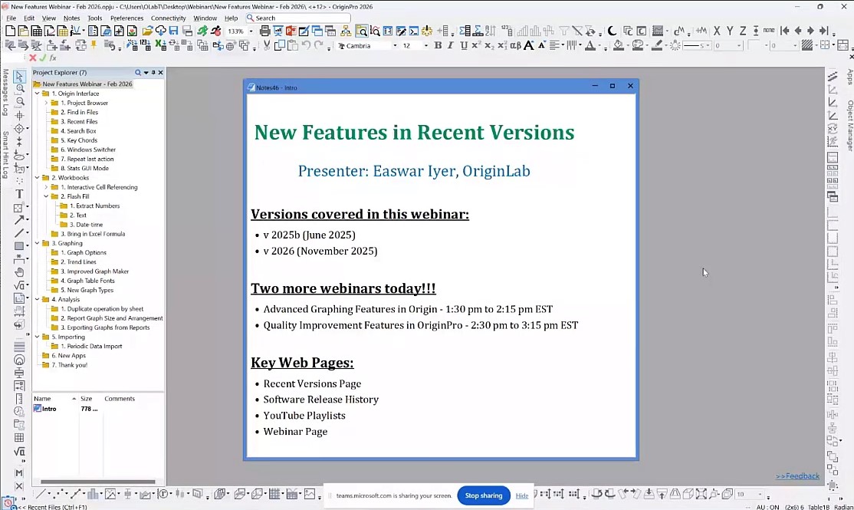854x510 pixels.
Task: Open the File menu
Action: pyautogui.click(x=11, y=18)
